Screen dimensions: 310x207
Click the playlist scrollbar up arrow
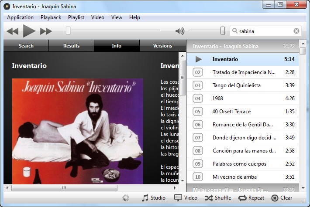(x=303, y=43)
